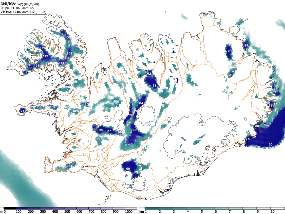Image resolution: width=285 pixels, height=214 pixels.
Task: Click the visibility value '506' on the map
Action: point(116,102)
